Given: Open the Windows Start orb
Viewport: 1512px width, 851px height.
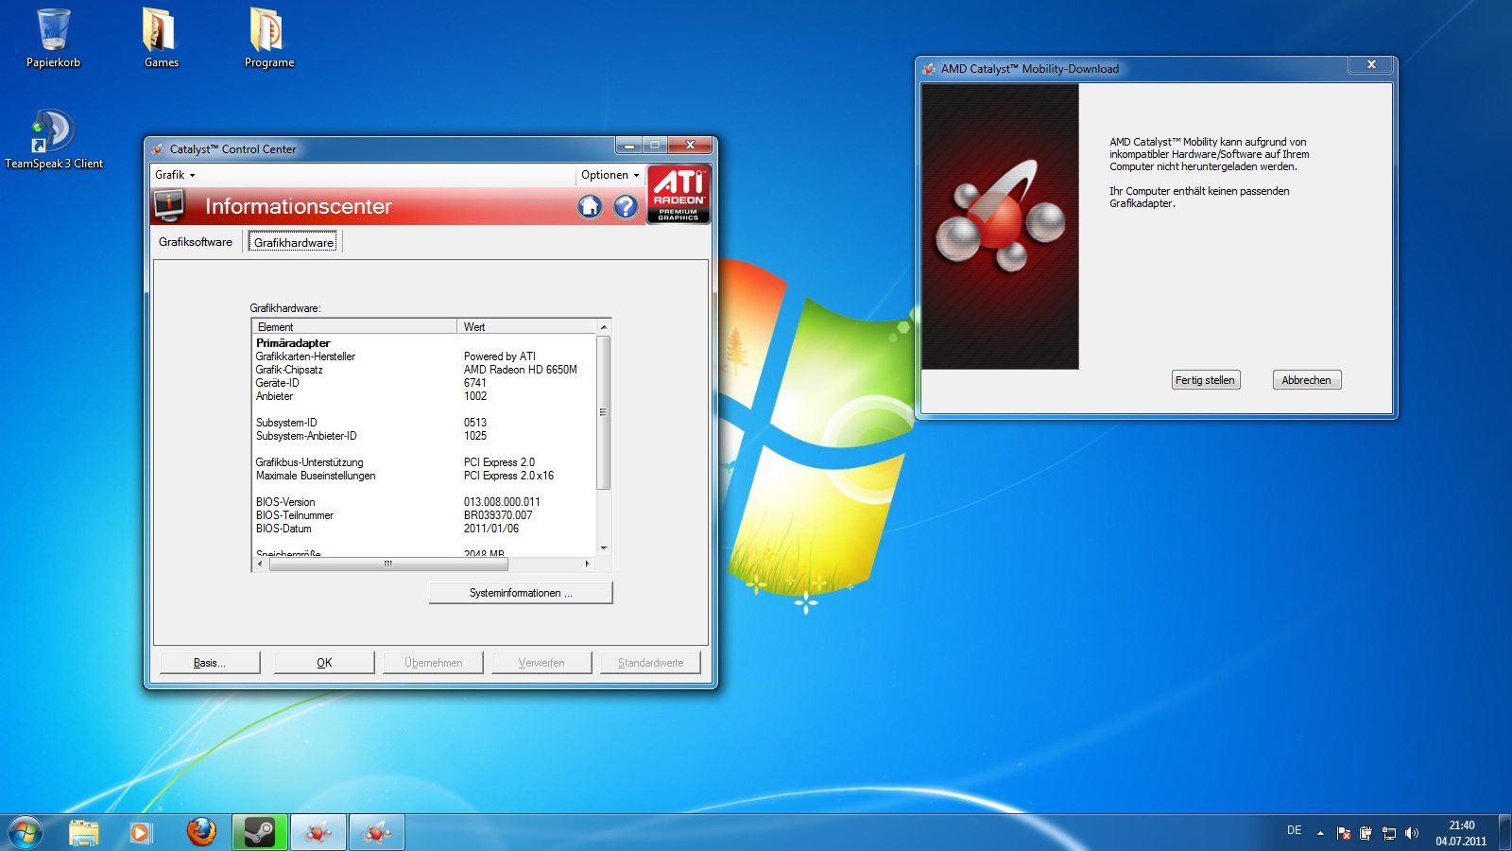Looking at the screenshot, I should click(26, 832).
